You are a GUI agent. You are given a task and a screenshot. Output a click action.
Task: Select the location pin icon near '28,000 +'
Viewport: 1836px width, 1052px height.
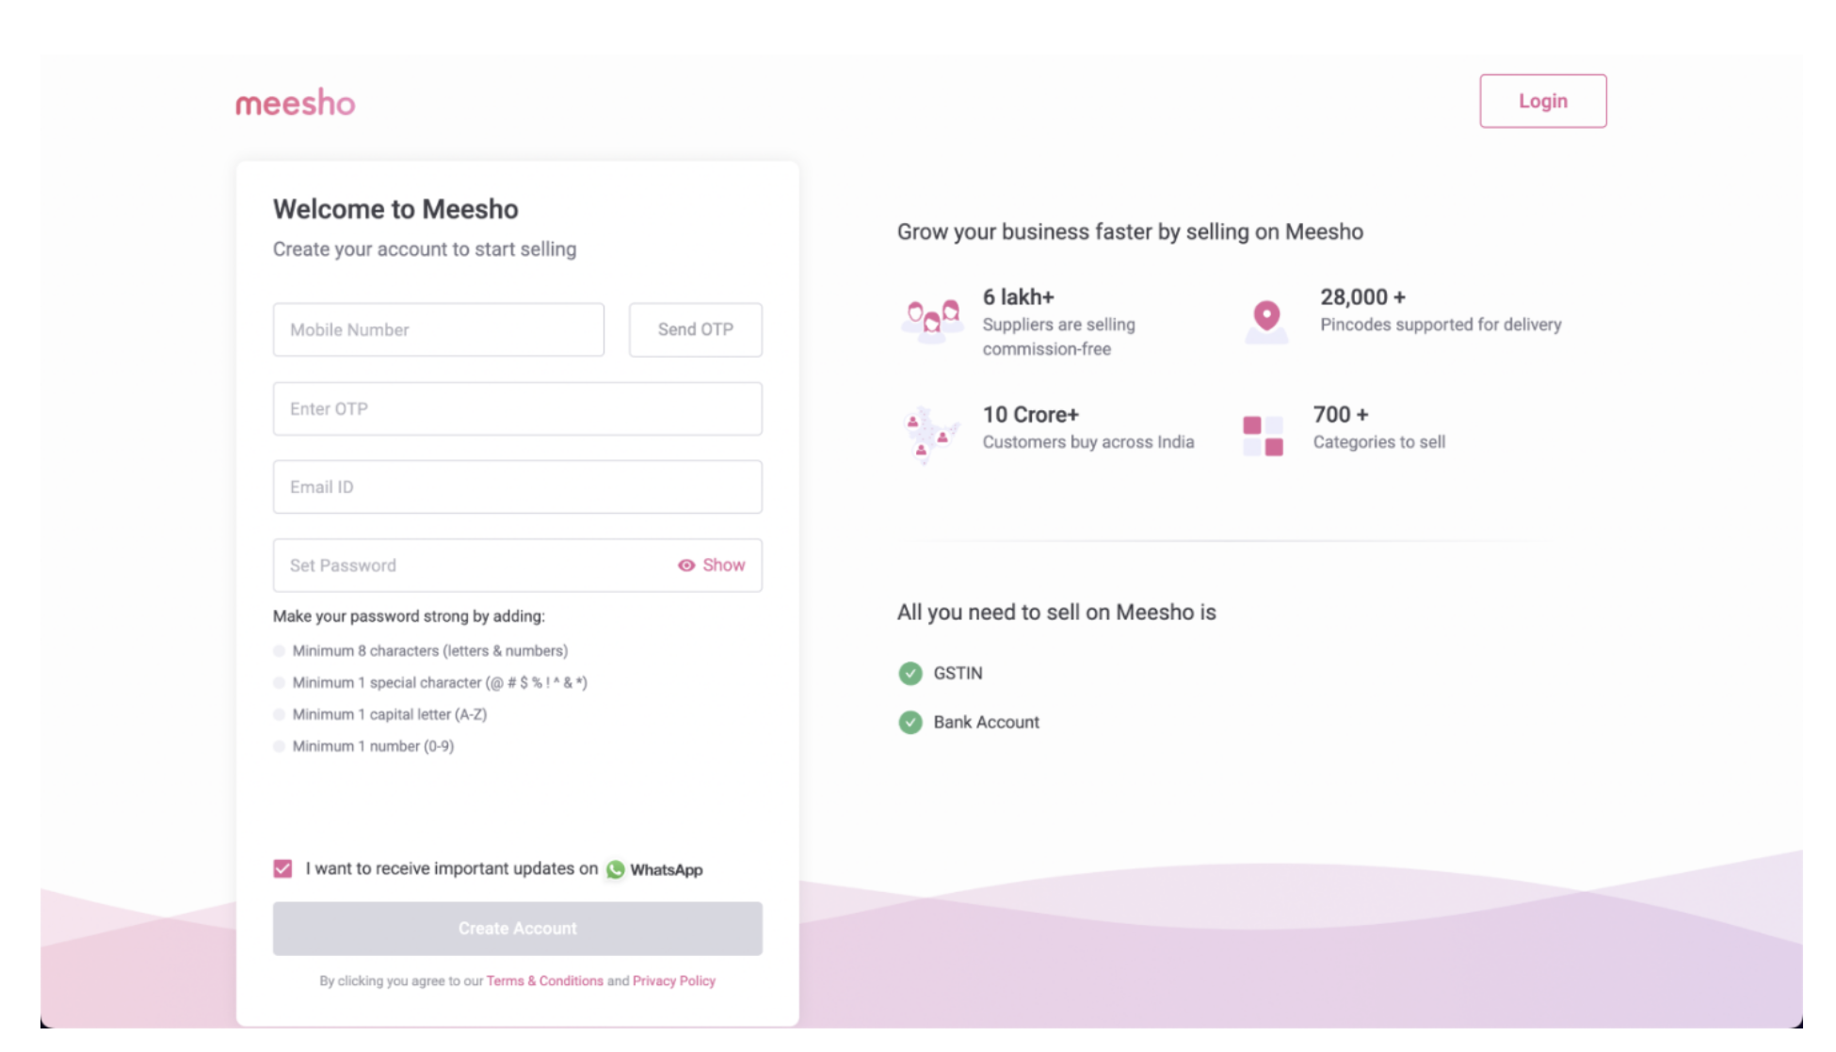coord(1264,318)
